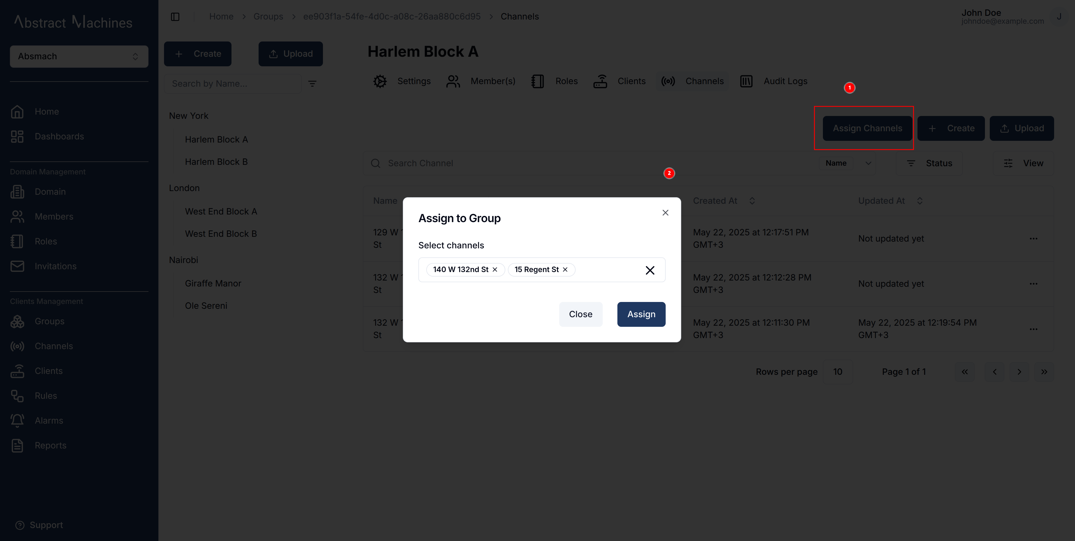The width and height of the screenshot is (1075, 541).
Task: Open the View column options
Action: click(1023, 163)
